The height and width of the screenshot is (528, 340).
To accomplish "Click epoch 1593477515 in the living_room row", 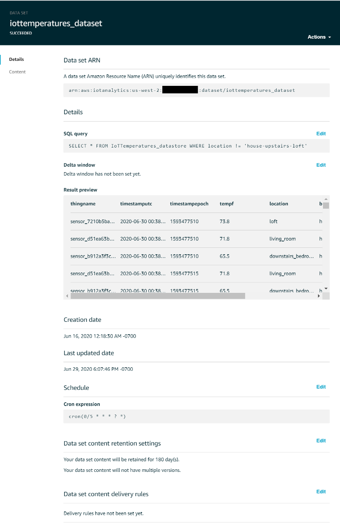I will tap(184, 274).
